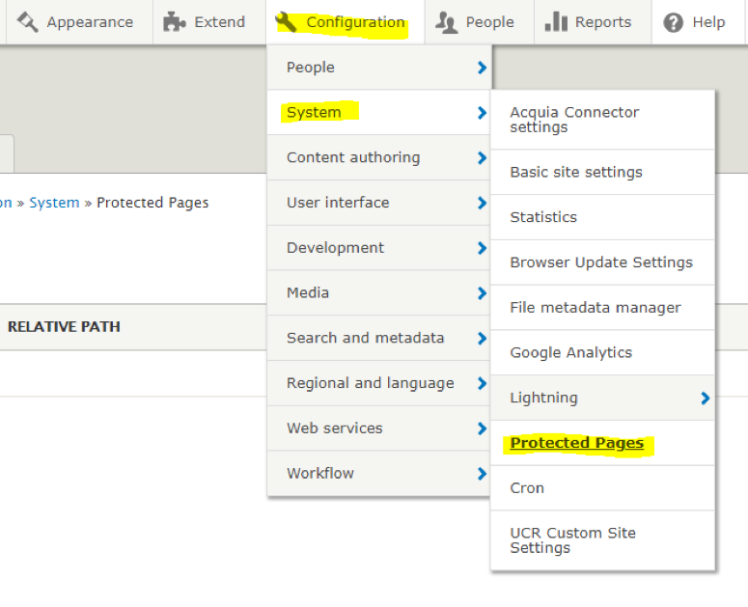
Task: Click the RELATIVE PATH column header
Action: pos(64,326)
